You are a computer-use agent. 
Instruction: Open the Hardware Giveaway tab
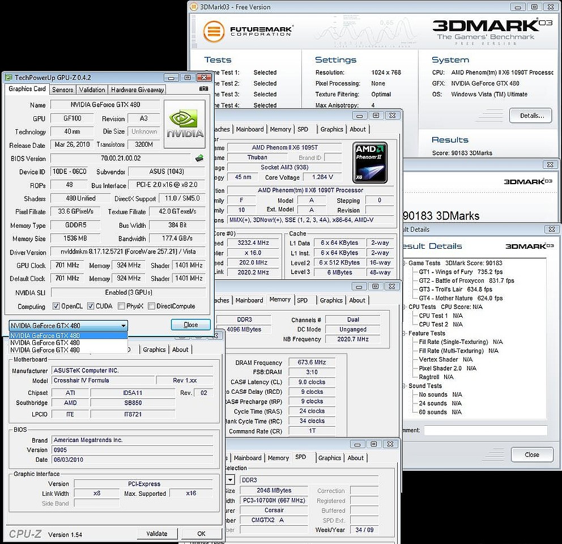coord(137,90)
